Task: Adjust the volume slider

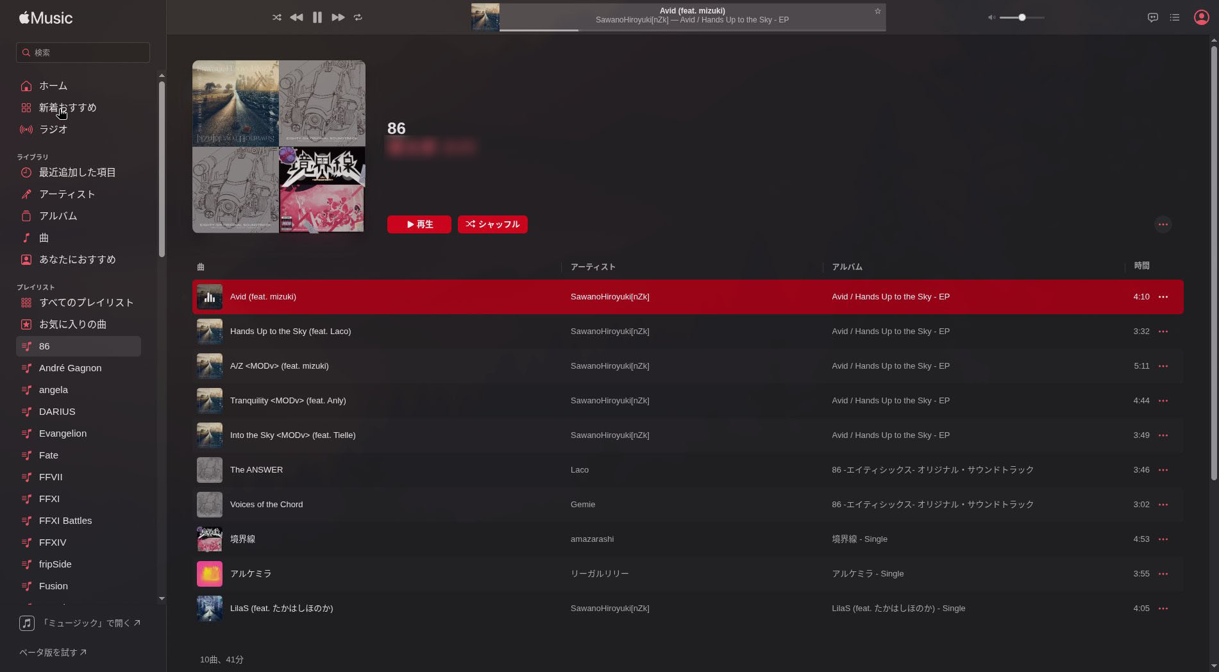Action: pyautogui.click(x=1021, y=17)
